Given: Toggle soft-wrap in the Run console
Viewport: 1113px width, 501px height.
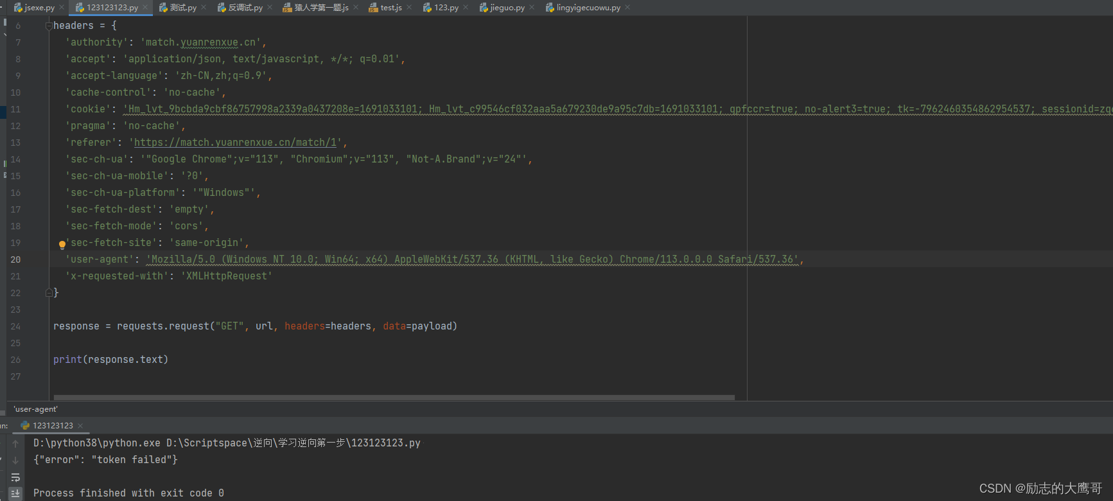Looking at the screenshot, I should point(15,477).
